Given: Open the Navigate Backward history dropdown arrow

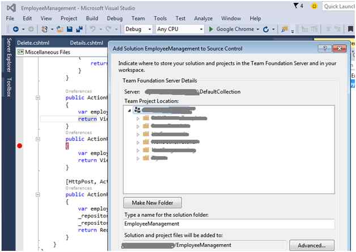Looking at the screenshot, I should 23,29.
